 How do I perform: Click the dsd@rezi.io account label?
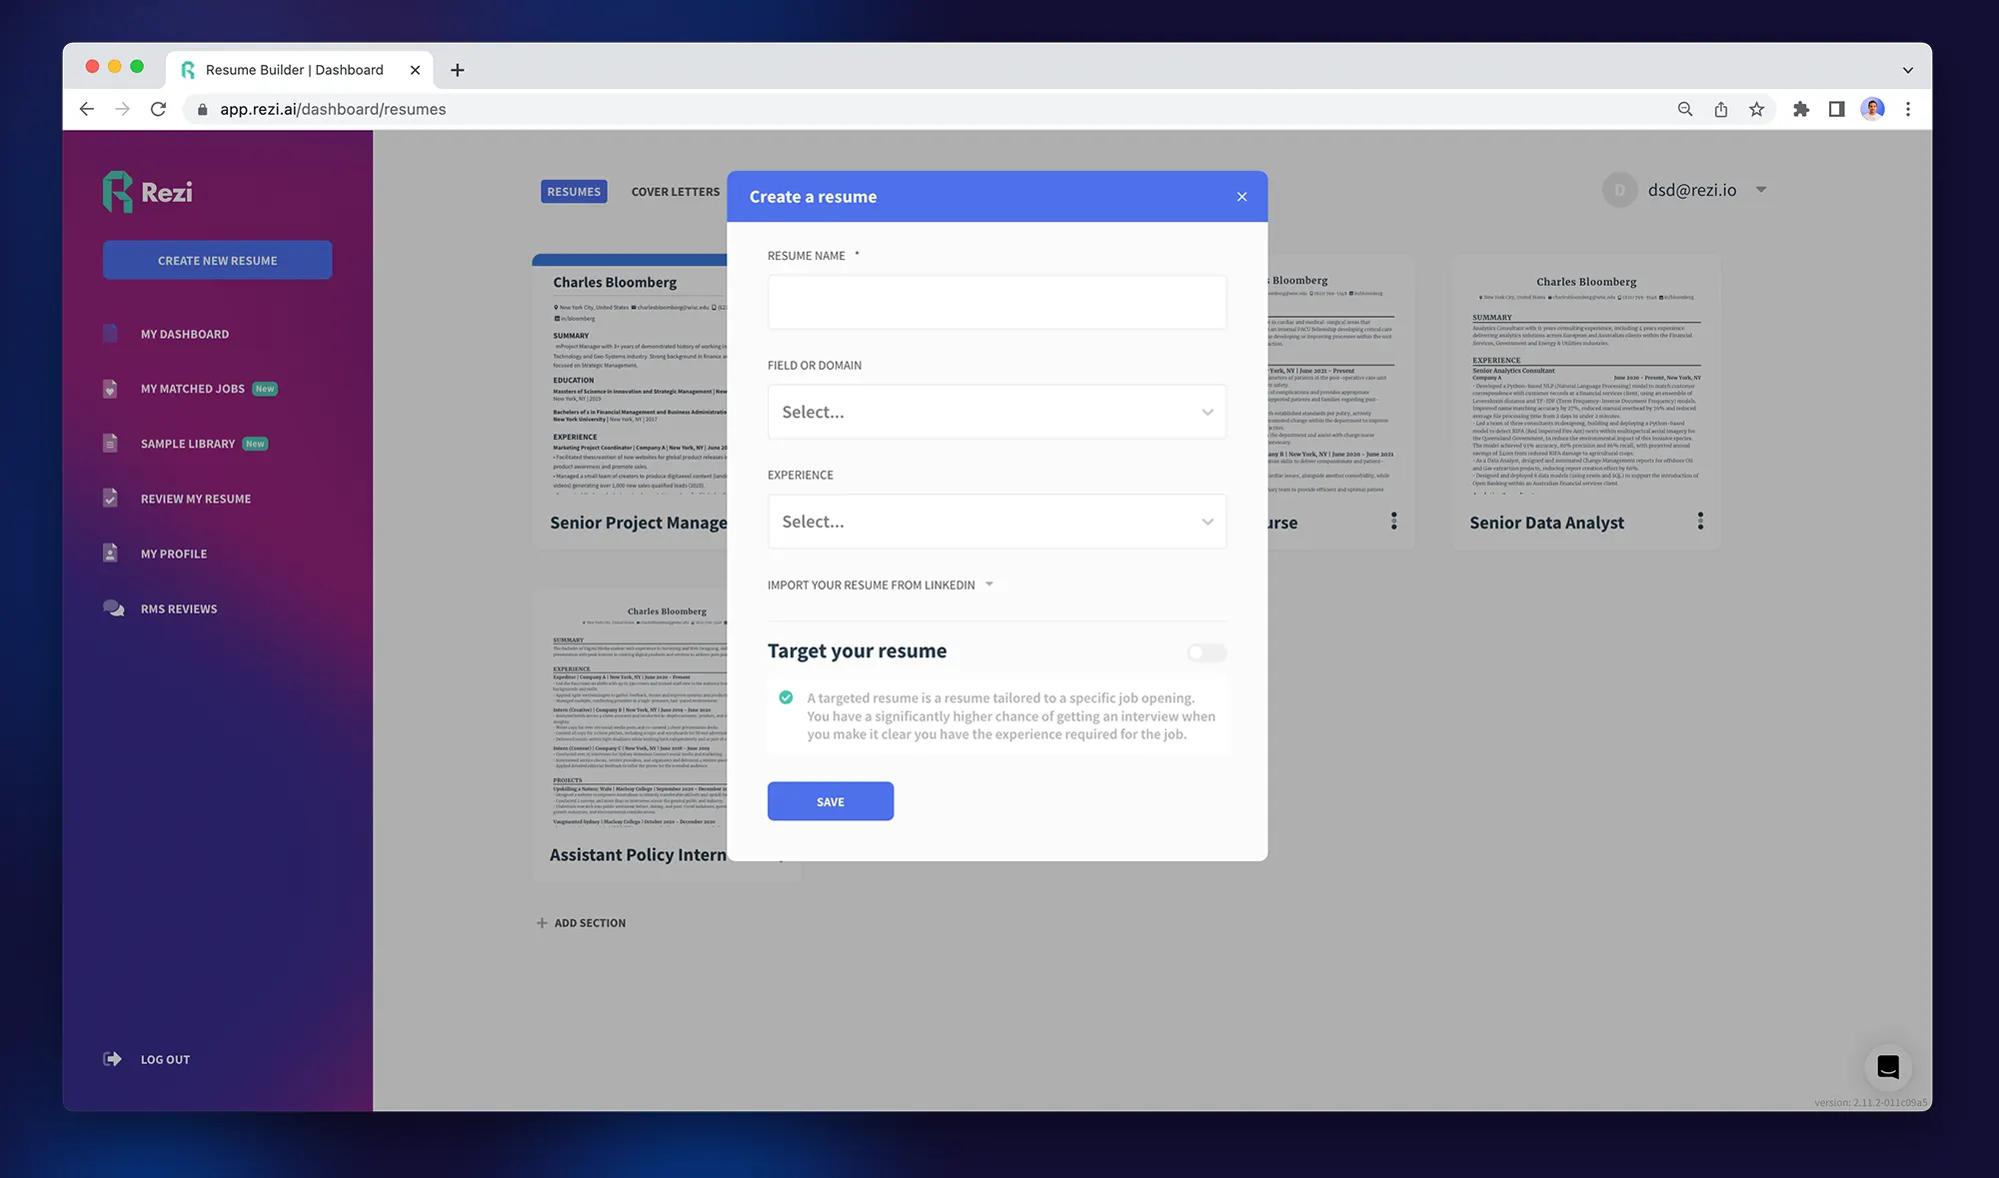[1692, 190]
